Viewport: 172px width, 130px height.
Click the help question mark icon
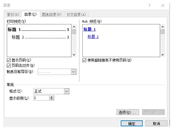coord(149,5)
